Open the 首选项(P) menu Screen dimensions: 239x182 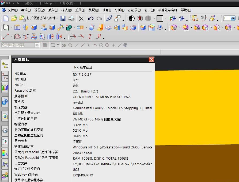point(134,10)
